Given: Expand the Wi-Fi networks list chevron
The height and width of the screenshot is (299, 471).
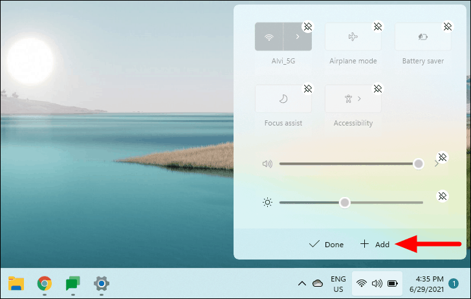Looking at the screenshot, I should click(x=298, y=37).
